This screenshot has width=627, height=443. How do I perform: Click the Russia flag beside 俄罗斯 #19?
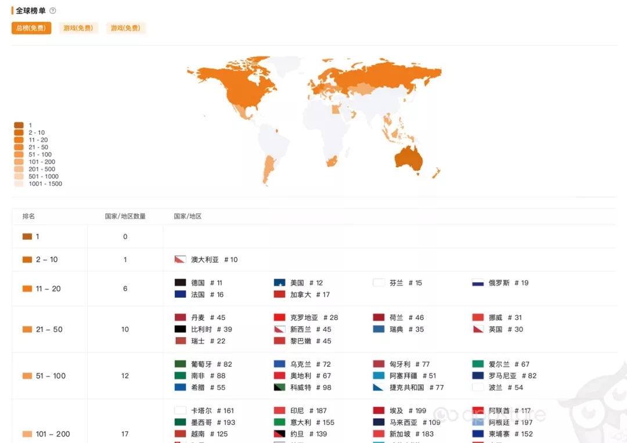[x=477, y=283]
